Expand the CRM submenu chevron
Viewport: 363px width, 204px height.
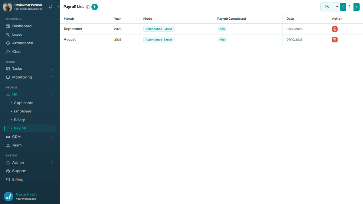52,137
